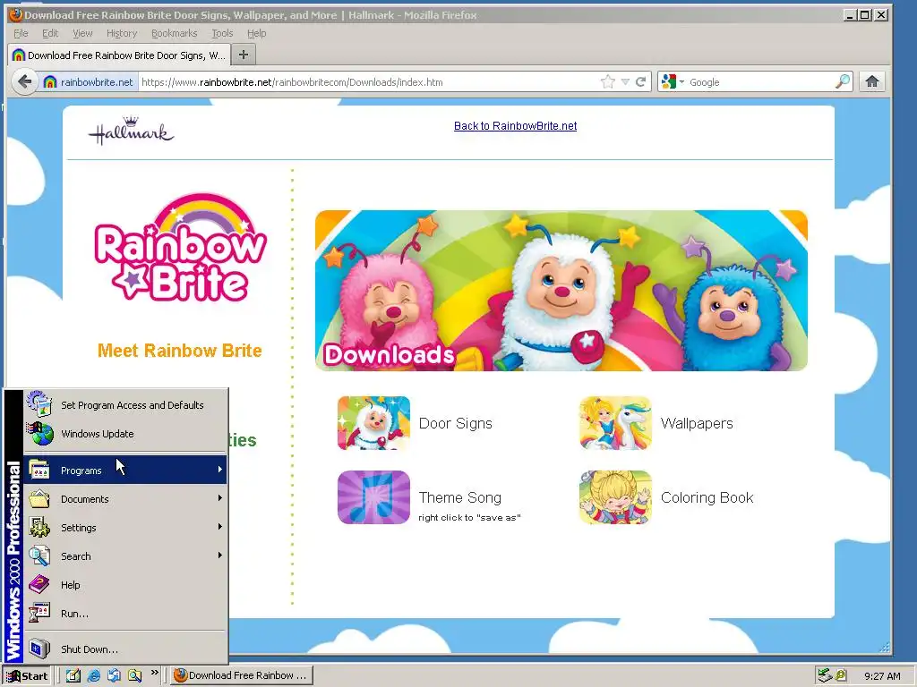The image size is (917, 687).
Task: Expand hidden Quick Launch items chevron
Action: click(x=154, y=673)
